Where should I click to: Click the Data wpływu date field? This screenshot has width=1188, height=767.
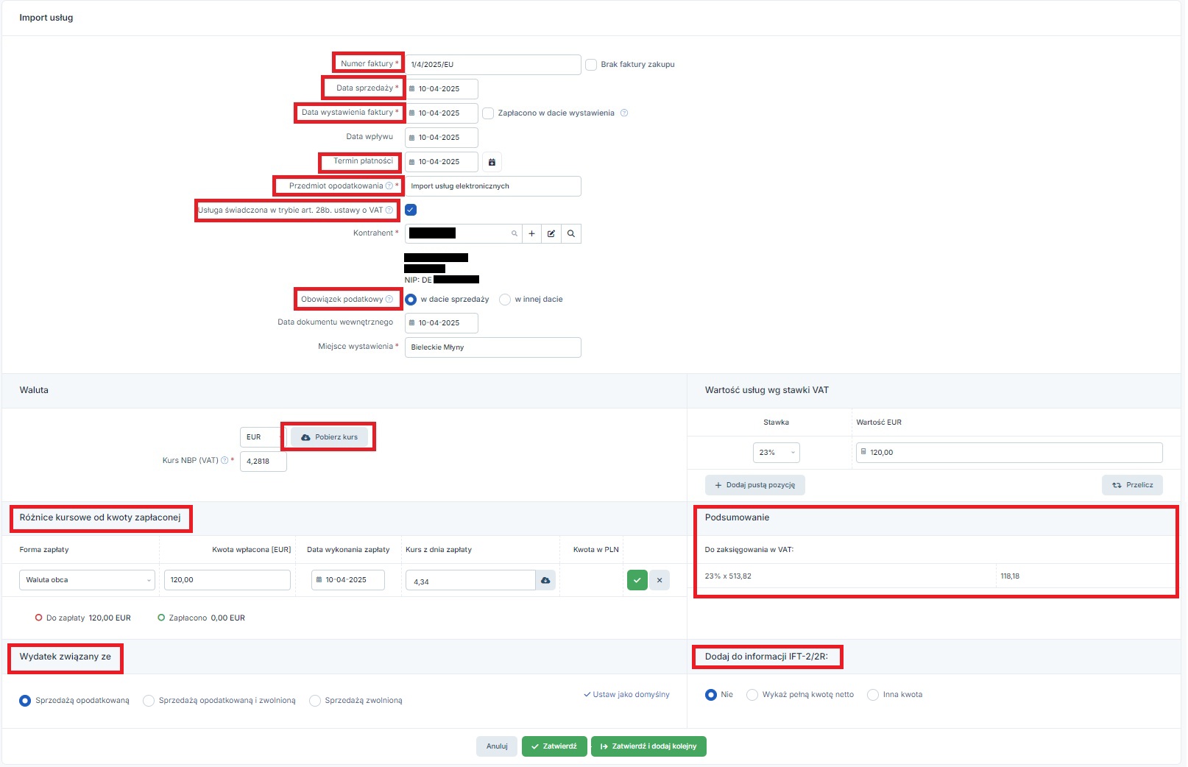442,138
